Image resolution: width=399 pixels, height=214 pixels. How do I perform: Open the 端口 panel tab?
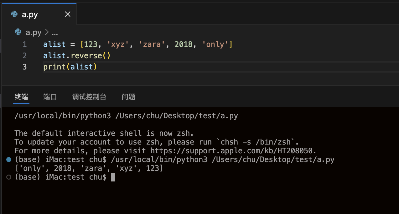tap(50, 97)
